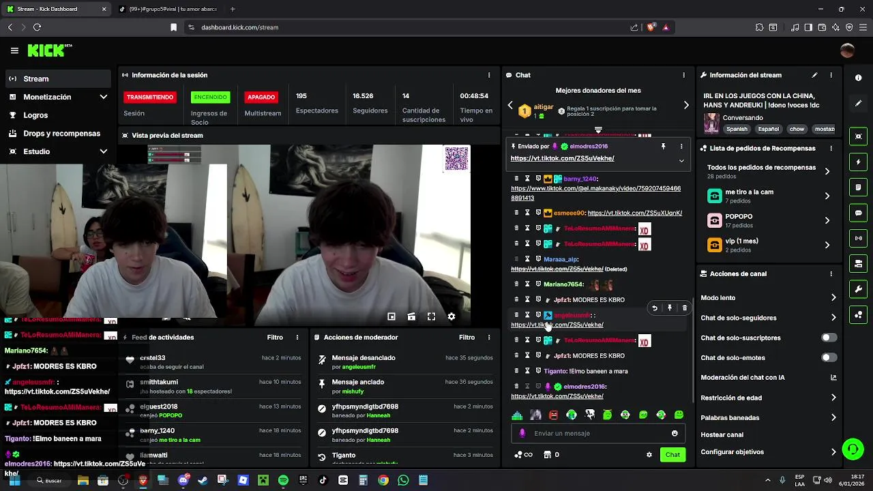Click the green Chat send button

pyautogui.click(x=672, y=455)
